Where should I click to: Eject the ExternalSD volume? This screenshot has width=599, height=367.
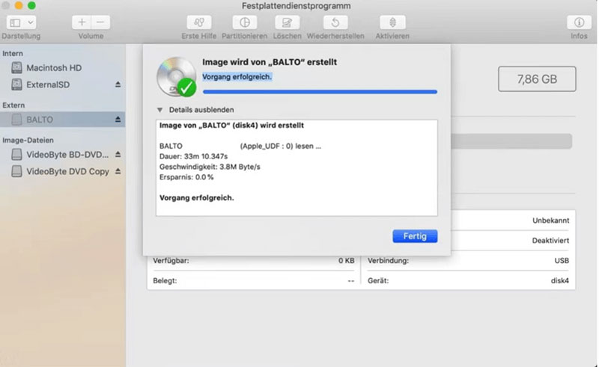(118, 85)
